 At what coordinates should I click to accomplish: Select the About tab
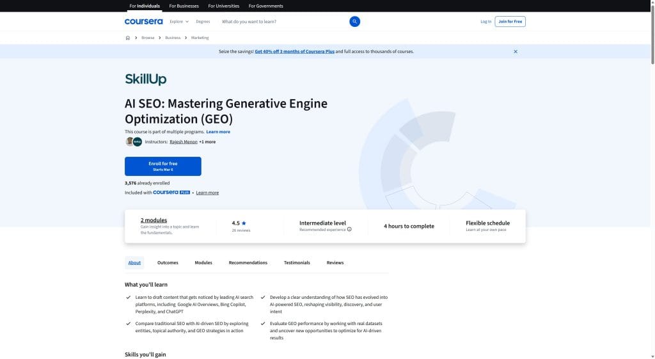pos(134,262)
